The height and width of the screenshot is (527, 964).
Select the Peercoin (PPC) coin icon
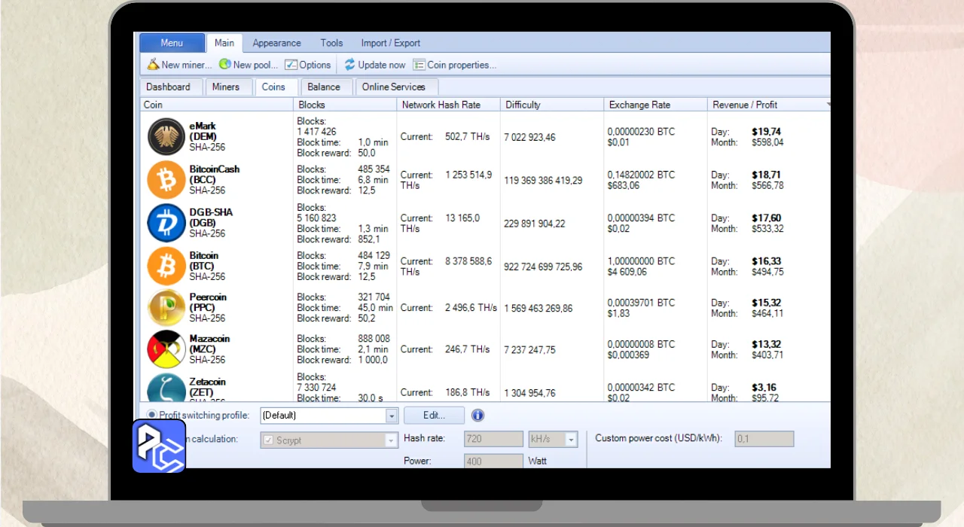click(x=166, y=308)
